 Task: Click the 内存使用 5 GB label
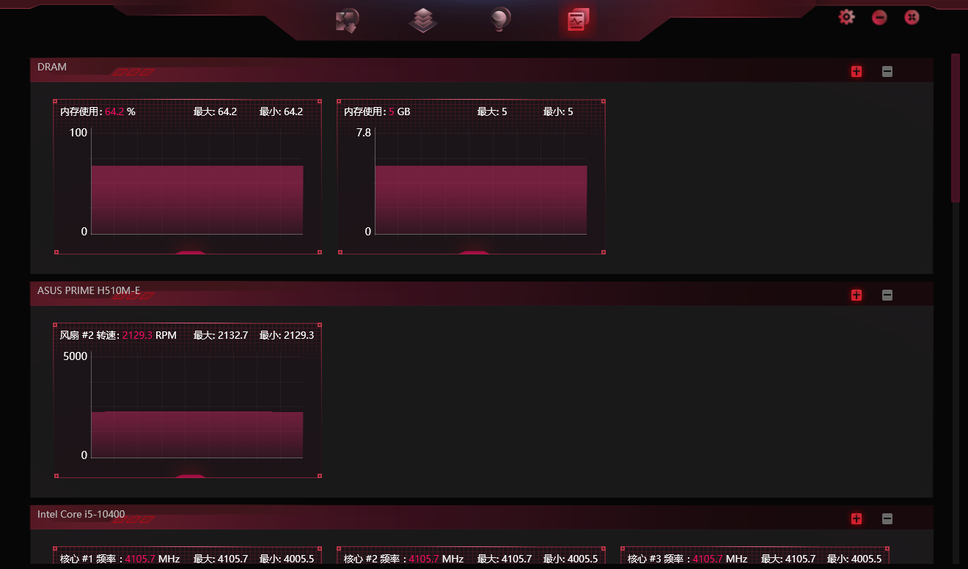click(377, 111)
